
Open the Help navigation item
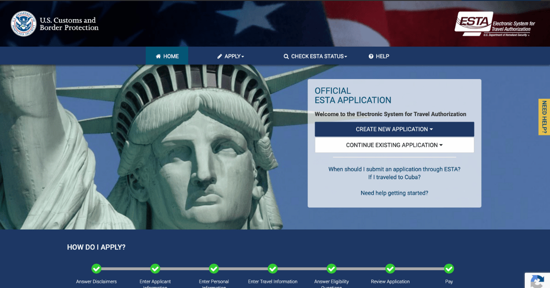(379, 56)
